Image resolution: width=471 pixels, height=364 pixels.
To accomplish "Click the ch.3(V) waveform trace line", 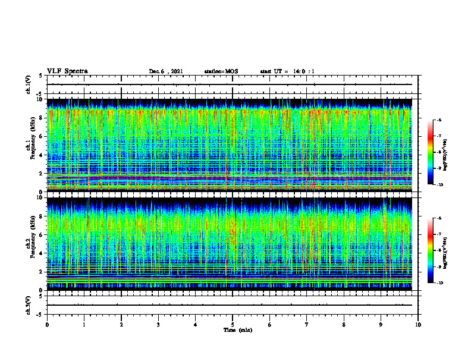I will coord(230,305).
